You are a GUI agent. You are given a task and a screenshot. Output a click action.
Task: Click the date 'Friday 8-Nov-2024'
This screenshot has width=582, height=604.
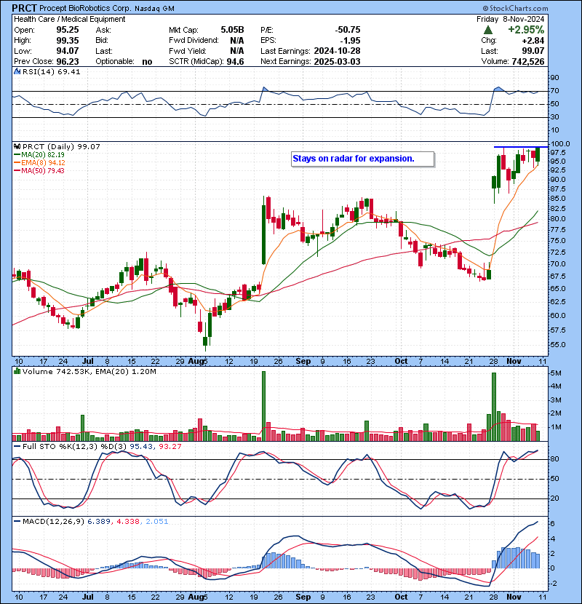(511, 19)
